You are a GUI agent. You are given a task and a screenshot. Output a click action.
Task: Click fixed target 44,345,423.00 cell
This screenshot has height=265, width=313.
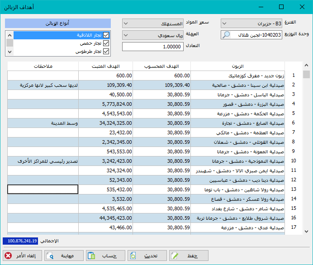point(105,218)
